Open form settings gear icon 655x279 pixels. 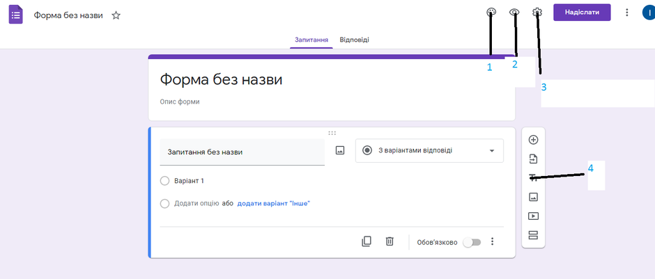tap(537, 13)
